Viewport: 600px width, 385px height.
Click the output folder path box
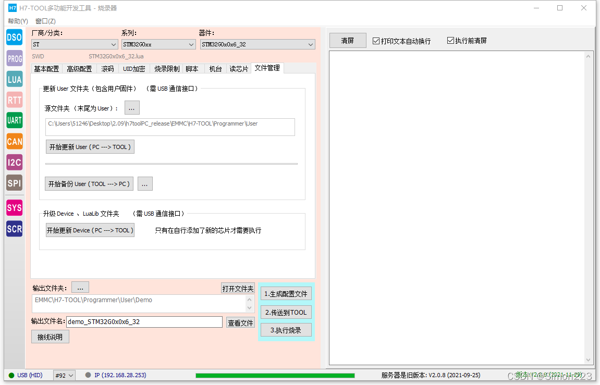pos(143,304)
